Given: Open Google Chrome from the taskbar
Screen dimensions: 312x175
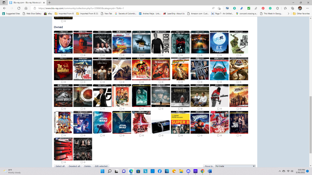Looking at the screenshot, I should 203,171.
